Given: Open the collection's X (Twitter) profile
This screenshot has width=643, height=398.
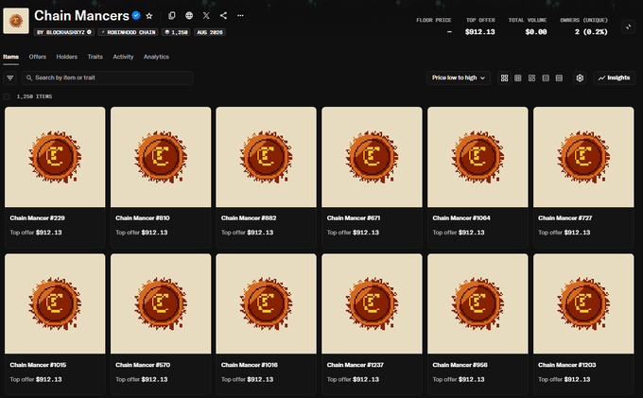Looking at the screenshot, I should click(206, 15).
